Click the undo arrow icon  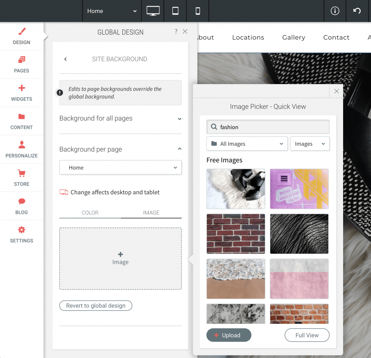pyautogui.click(x=357, y=11)
